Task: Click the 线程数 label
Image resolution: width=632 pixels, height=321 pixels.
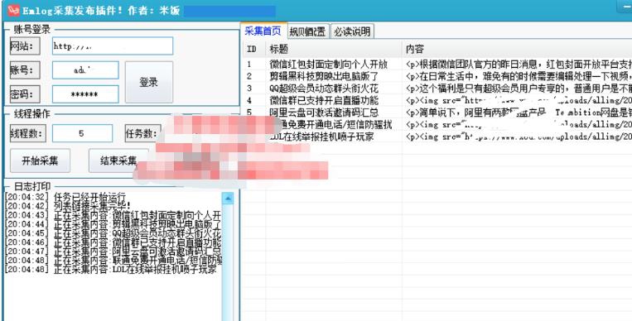Action: click(x=28, y=133)
